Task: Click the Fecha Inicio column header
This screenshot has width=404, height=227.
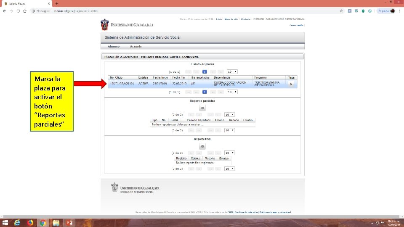Action: (x=160, y=77)
